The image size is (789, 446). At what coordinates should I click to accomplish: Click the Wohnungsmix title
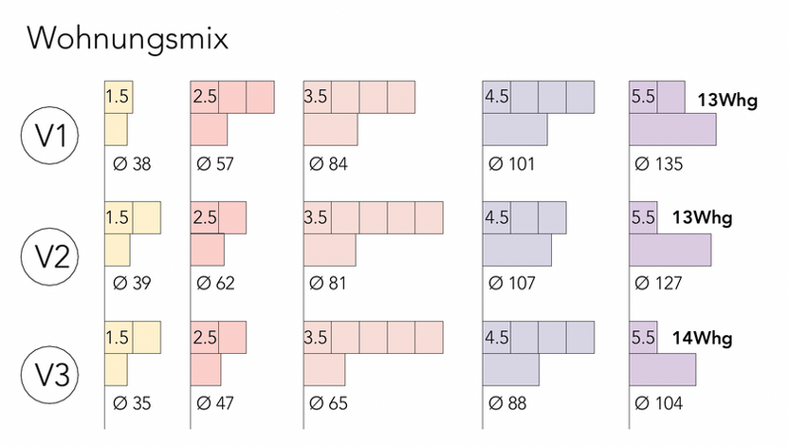[x=128, y=39]
